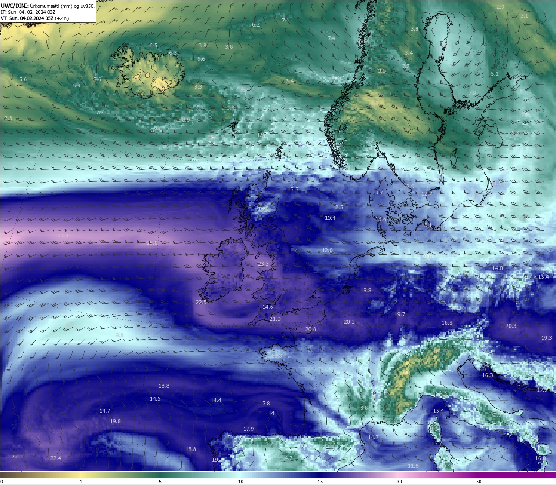Click the 2.9 value on the map
This screenshot has width=556, height=485.
[x=500, y=7]
